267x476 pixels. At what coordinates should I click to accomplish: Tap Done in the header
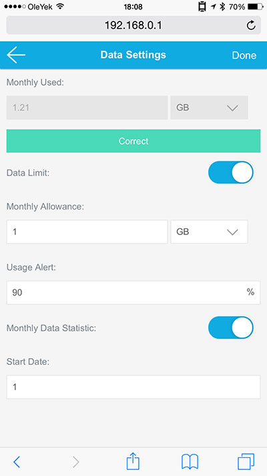pos(244,56)
